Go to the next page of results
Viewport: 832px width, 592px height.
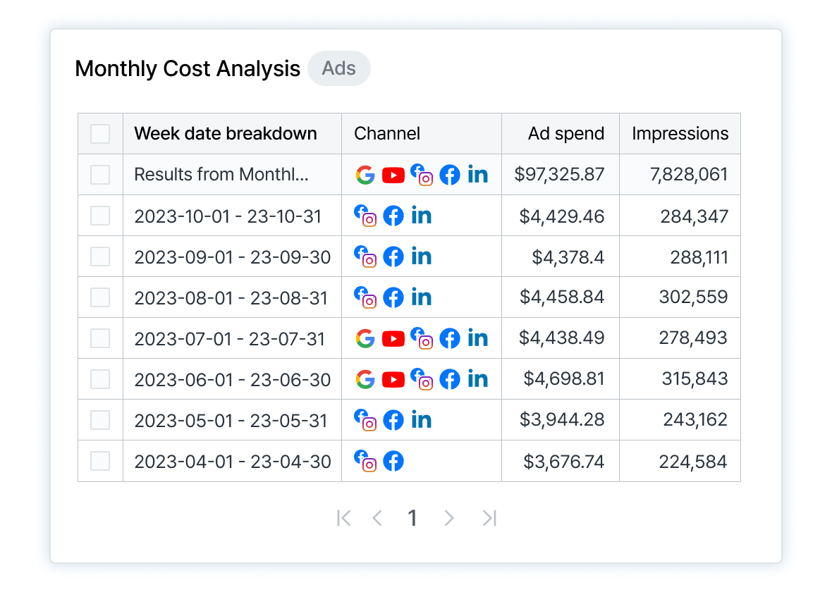[449, 517]
